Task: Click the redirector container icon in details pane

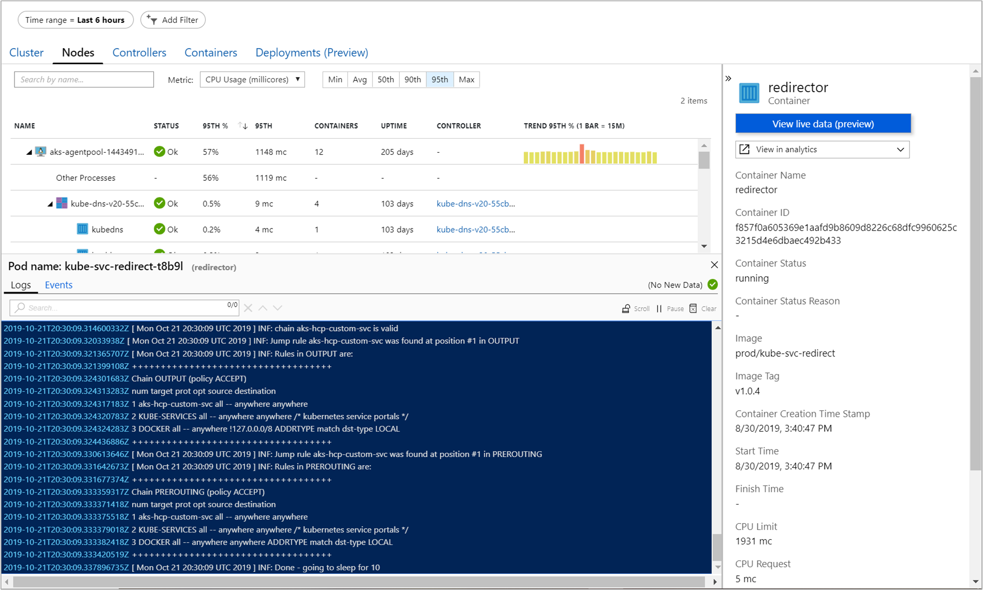Action: (x=749, y=93)
